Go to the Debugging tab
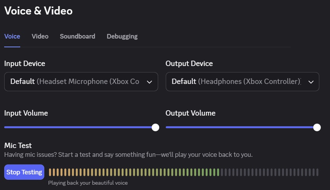 tap(122, 37)
